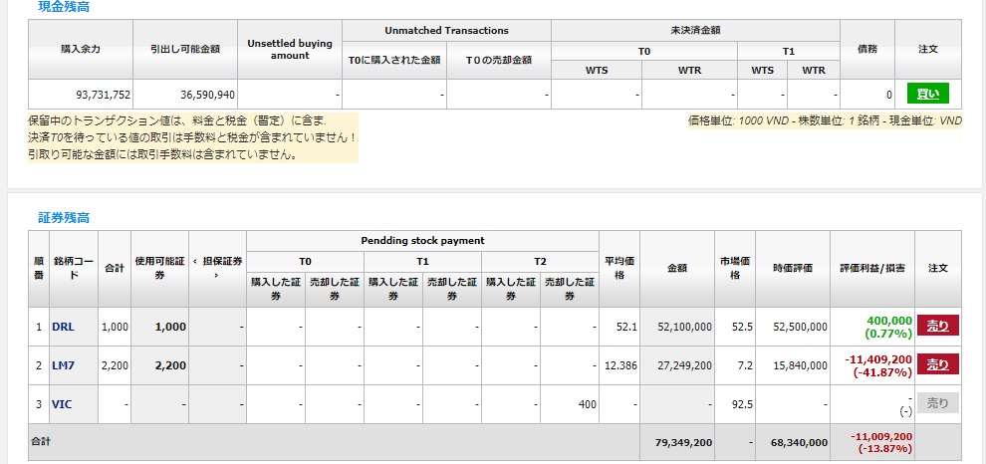Image resolution: width=986 pixels, height=464 pixels.
Task: Click the green 買い buy button
Action: (927, 94)
